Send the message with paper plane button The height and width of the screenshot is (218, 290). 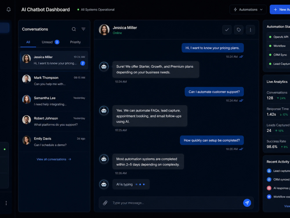point(247,203)
